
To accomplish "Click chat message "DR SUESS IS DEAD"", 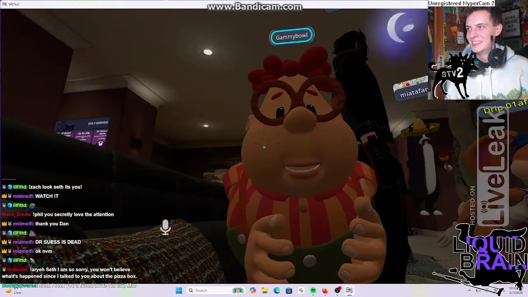I will tap(58, 242).
